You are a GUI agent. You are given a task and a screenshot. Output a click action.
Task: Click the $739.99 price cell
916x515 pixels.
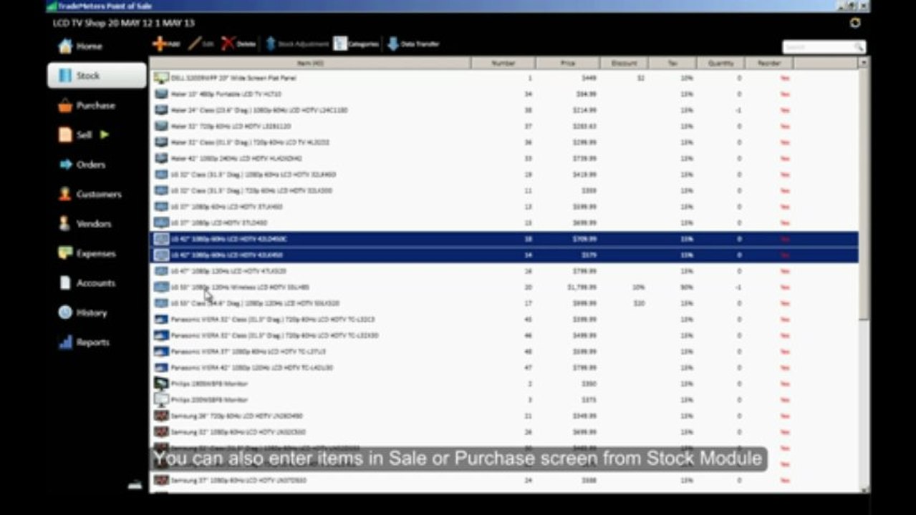pyautogui.click(x=584, y=158)
